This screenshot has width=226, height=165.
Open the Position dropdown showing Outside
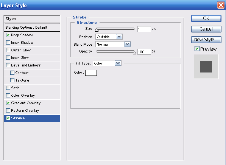point(109,37)
